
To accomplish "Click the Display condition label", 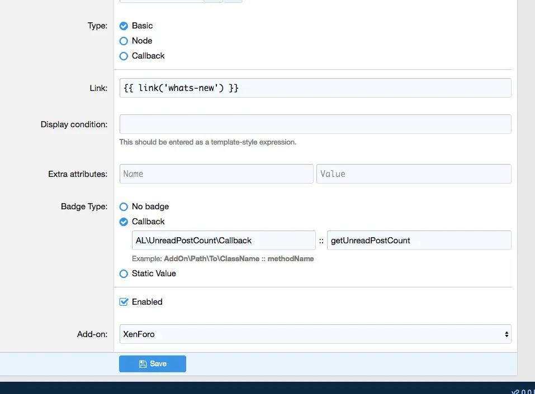I will [74, 124].
